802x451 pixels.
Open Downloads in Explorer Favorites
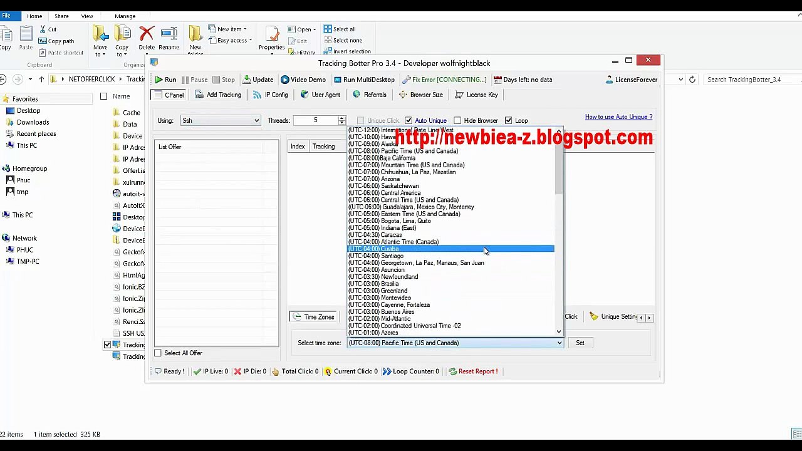click(x=33, y=122)
